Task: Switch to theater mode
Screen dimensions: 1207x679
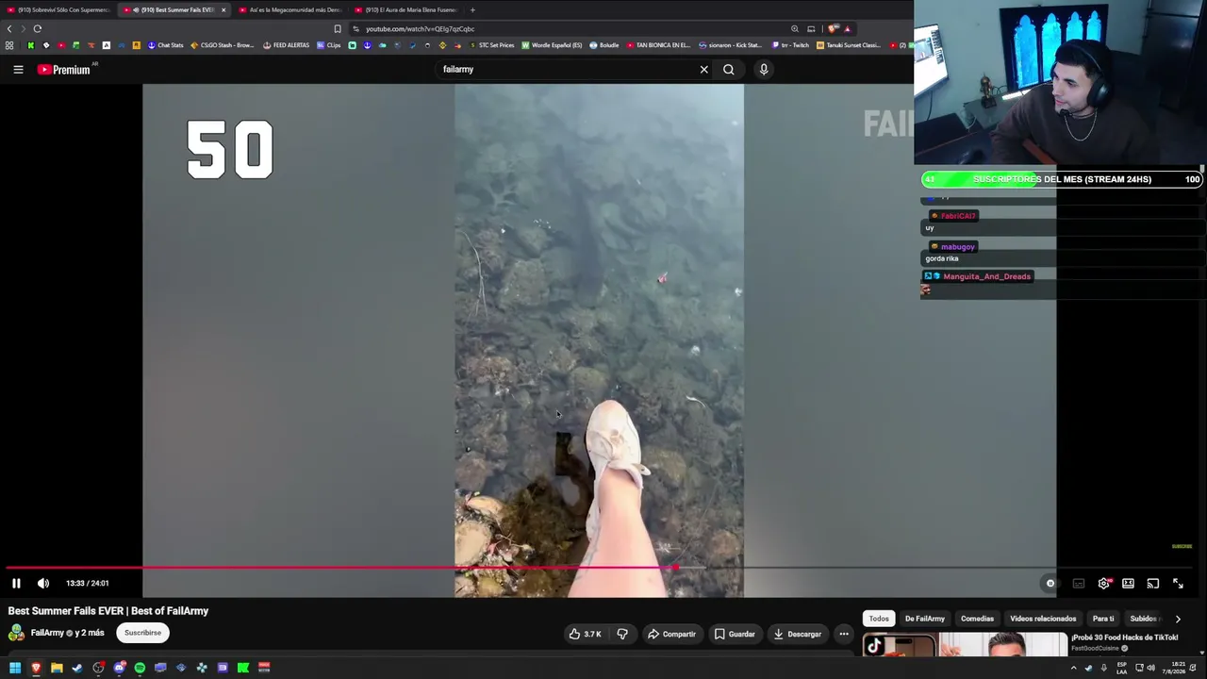Action: (x=1128, y=583)
